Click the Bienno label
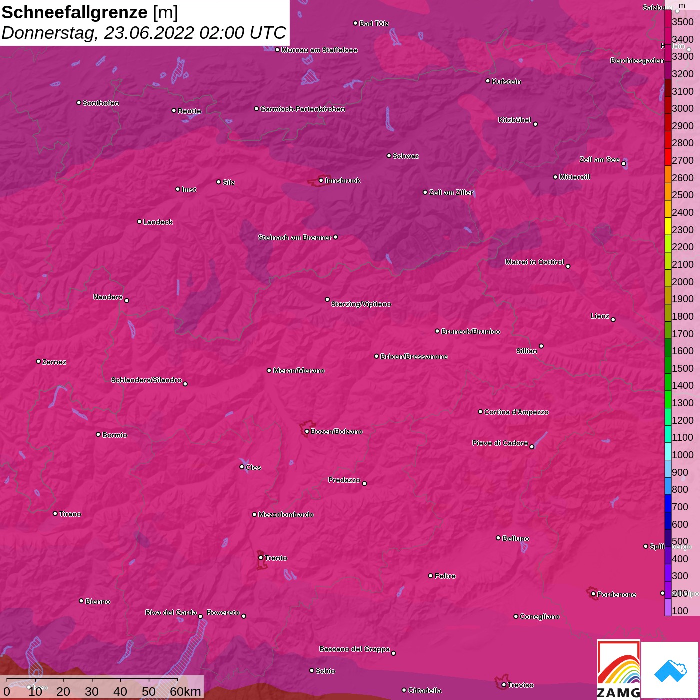Image resolution: width=700 pixels, height=700 pixels. [x=98, y=601]
